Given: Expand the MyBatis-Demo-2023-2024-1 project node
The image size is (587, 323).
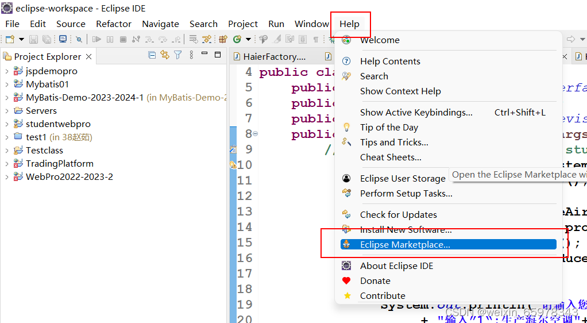Looking at the screenshot, I should click(7, 98).
